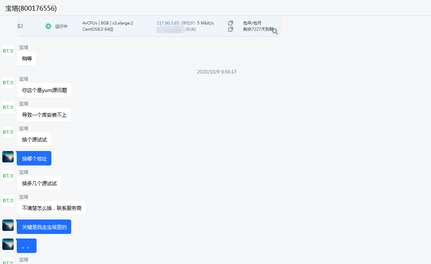Click the BT avatar next to '换多几个源试试'
The height and width of the screenshot is (264, 431).
tap(8, 175)
